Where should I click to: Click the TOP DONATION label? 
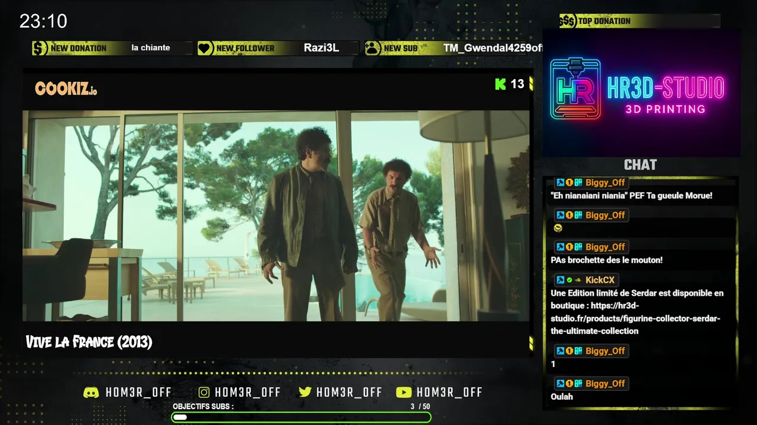click(604, 21)
